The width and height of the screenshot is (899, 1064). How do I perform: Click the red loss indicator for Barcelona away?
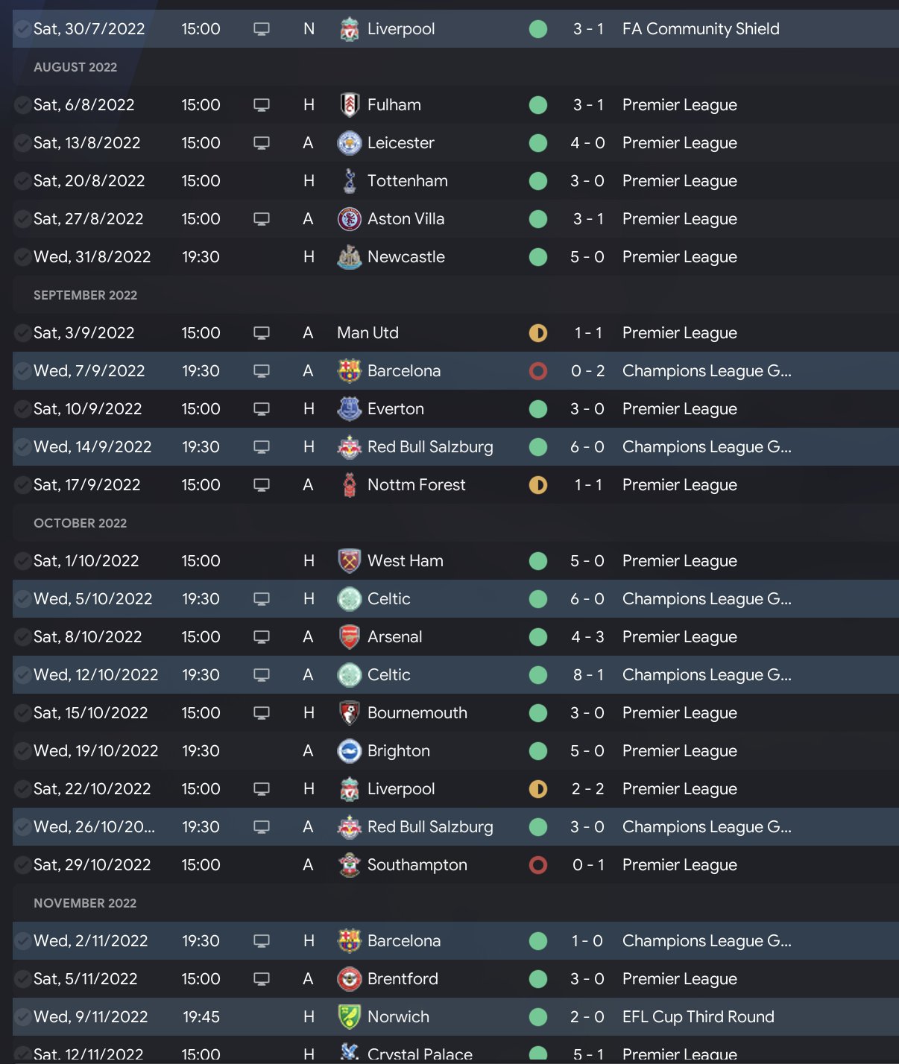pos(538,371)
